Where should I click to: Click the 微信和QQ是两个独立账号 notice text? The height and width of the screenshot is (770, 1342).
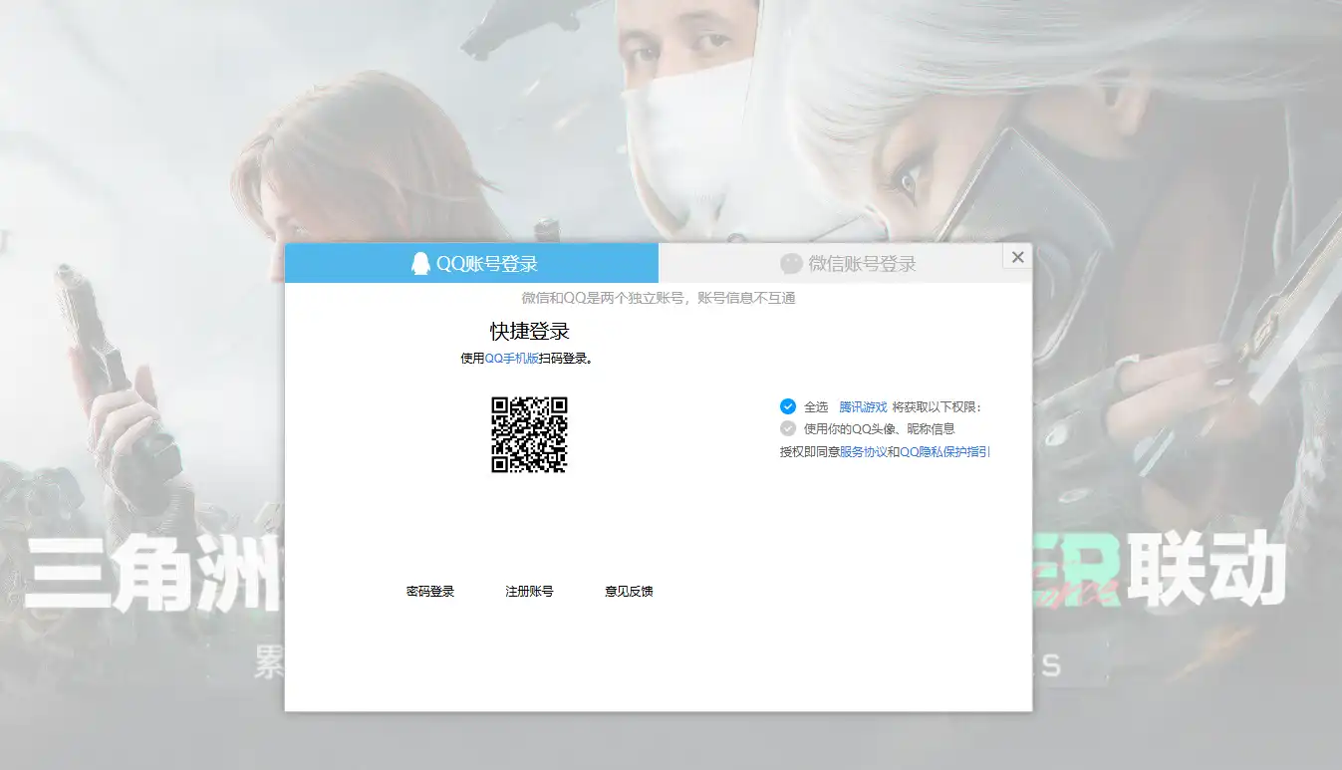[659, 297]
